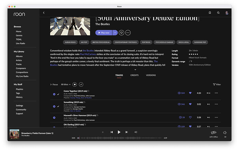Play the Something track disc icon
239x151 pixels.
(54, 106)
